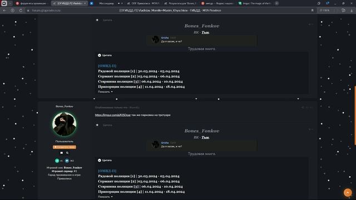Click Grisha's avatar in first post signature
Image resolution: width=356 pixels, height=200 pixels.
[x=156, y=39]
